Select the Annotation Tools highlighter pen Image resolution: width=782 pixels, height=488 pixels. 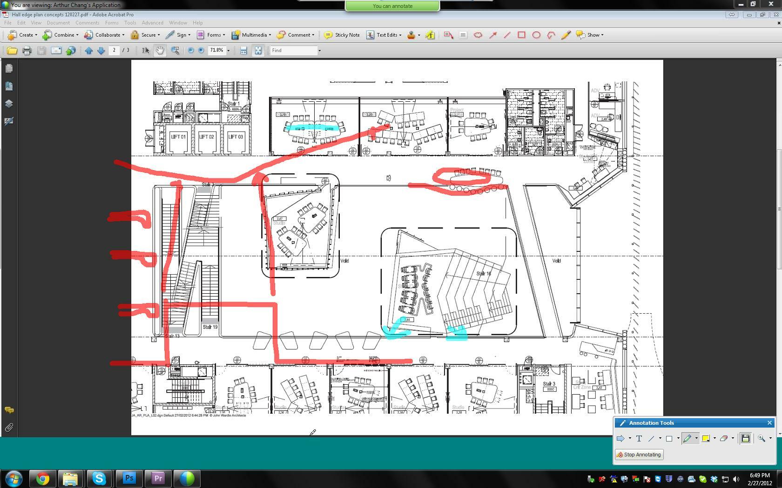(687, 438)
